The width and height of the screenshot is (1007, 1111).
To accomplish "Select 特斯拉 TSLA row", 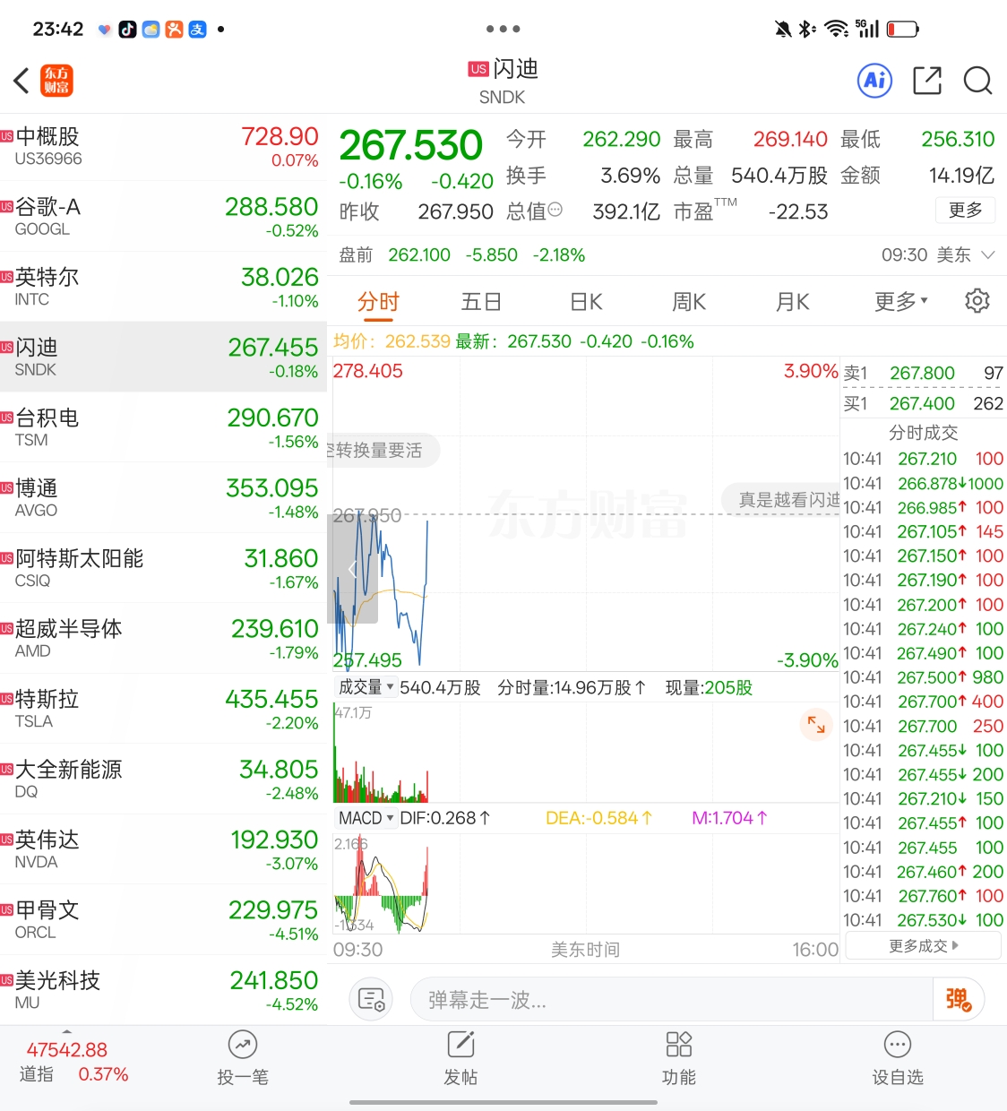I will tap(163, 709).
